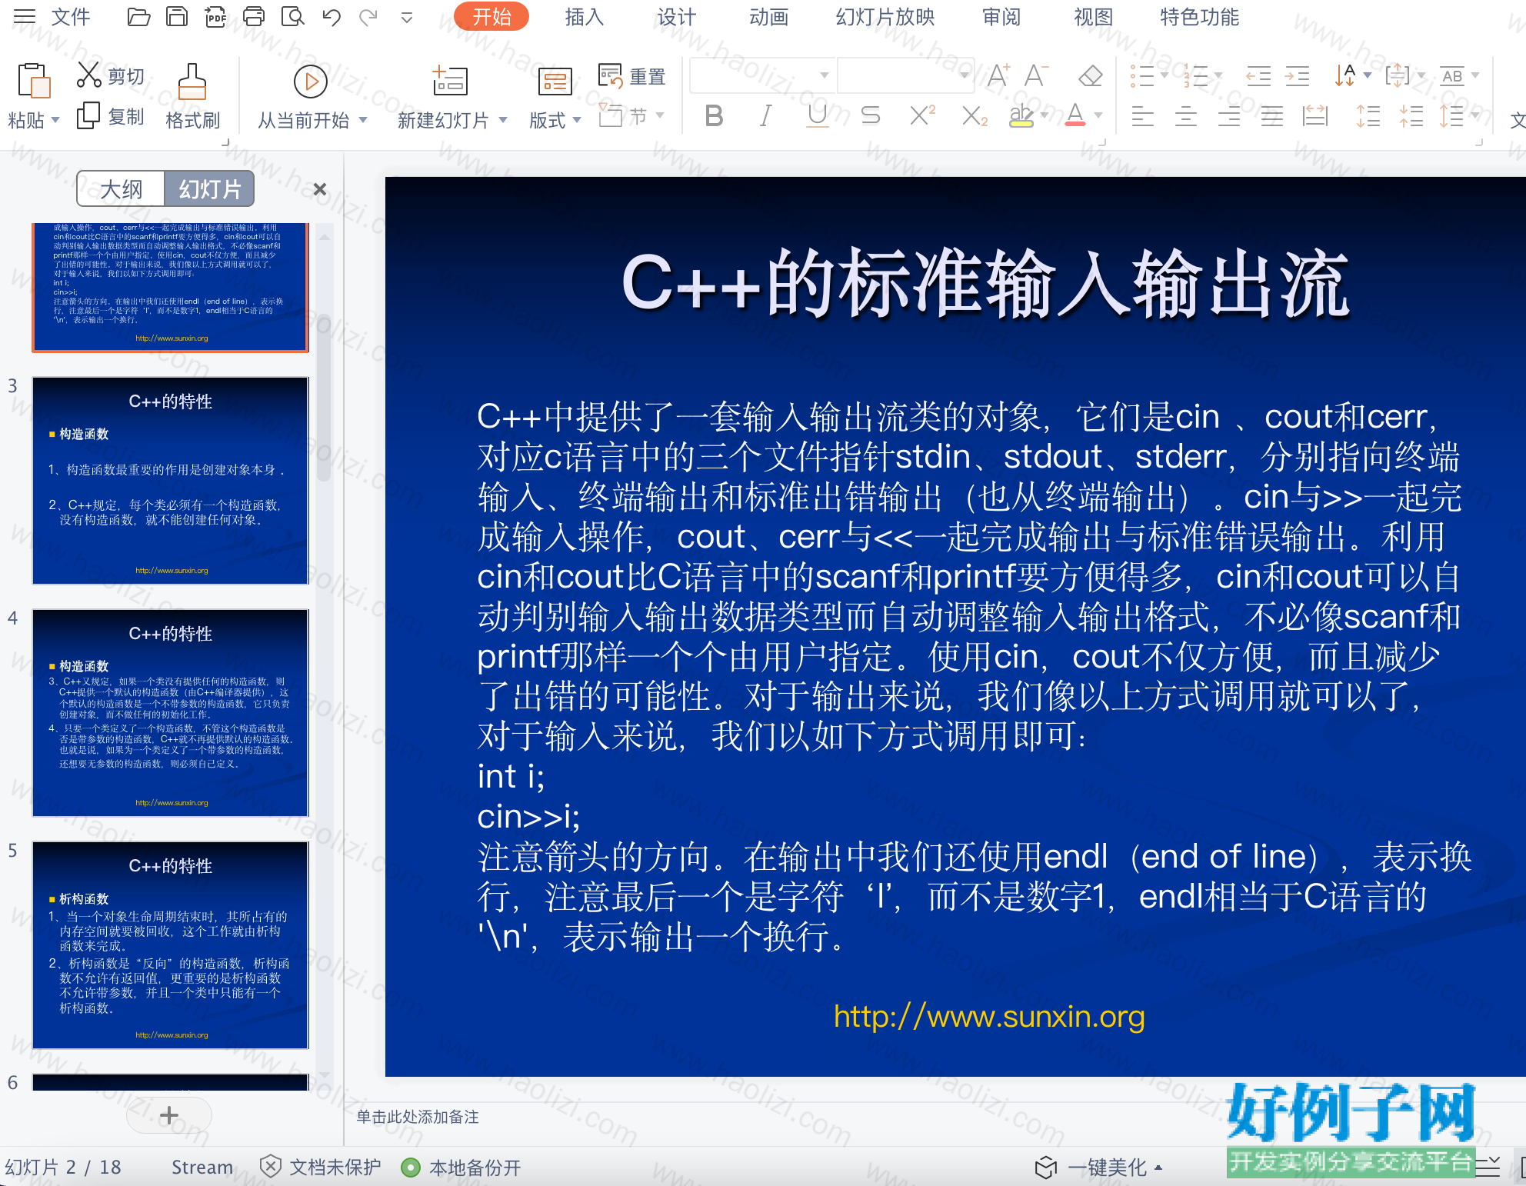Click 复制 copy button
The image size is (1526, 1186).
(110, 116)
